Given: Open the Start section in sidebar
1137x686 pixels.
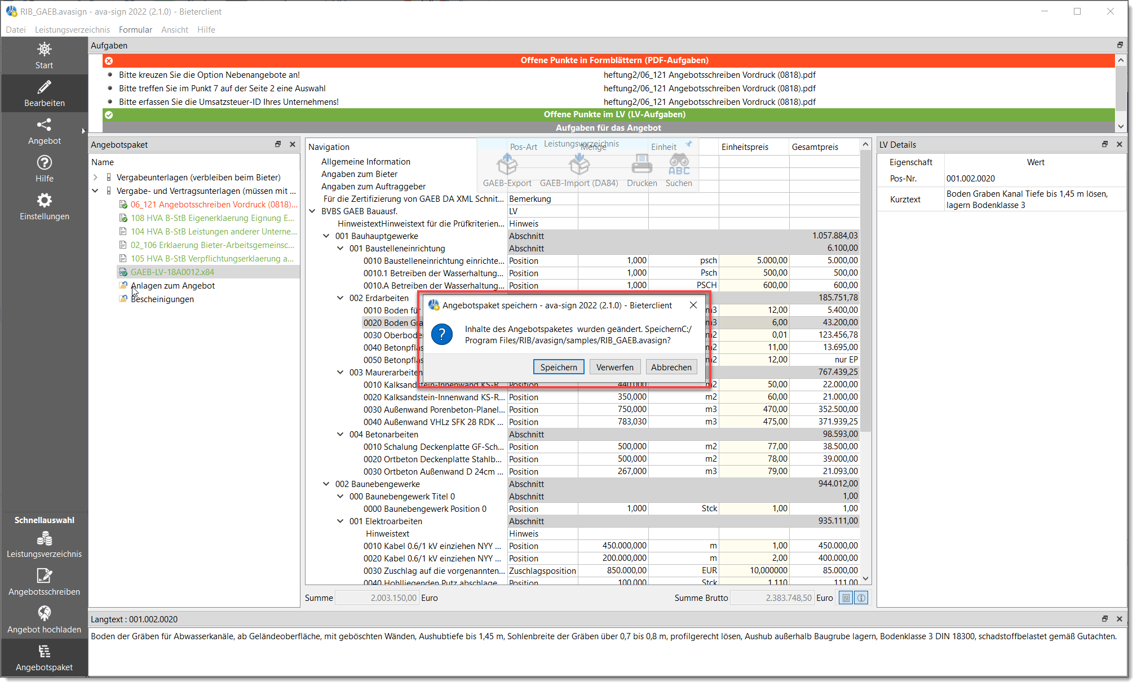Looking at the screenshot, I should point(44,55).
